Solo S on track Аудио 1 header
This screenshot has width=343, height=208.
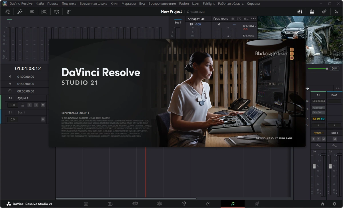point(36,105)
